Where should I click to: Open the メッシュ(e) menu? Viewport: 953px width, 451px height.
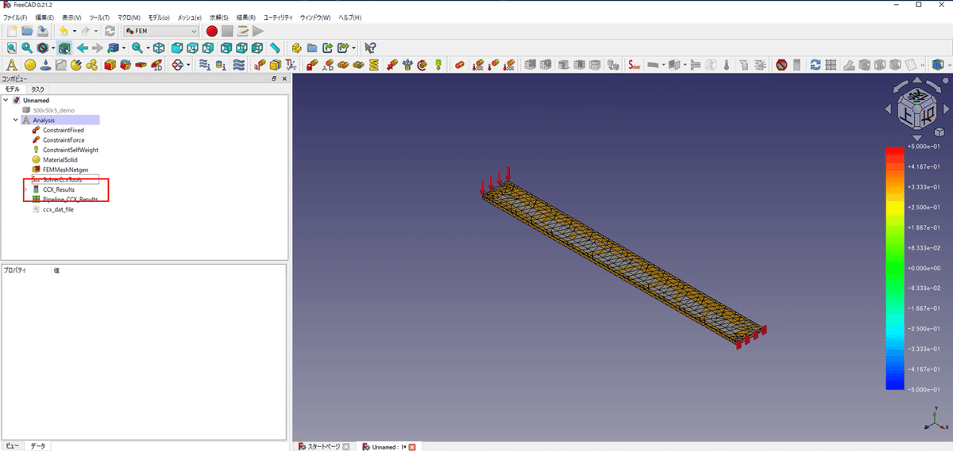click(189, 17)
